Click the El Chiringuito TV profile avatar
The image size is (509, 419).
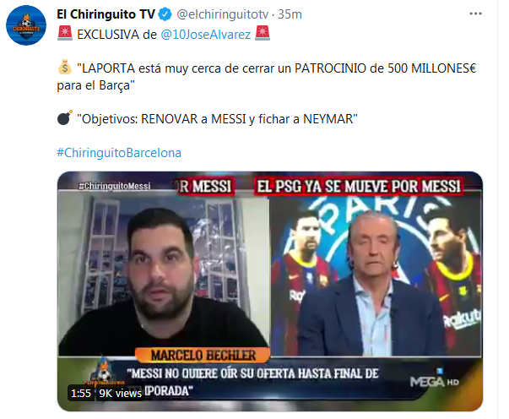26,25
